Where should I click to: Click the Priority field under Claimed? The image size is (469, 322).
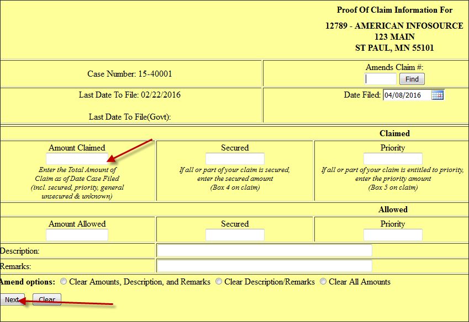(393, 159)
